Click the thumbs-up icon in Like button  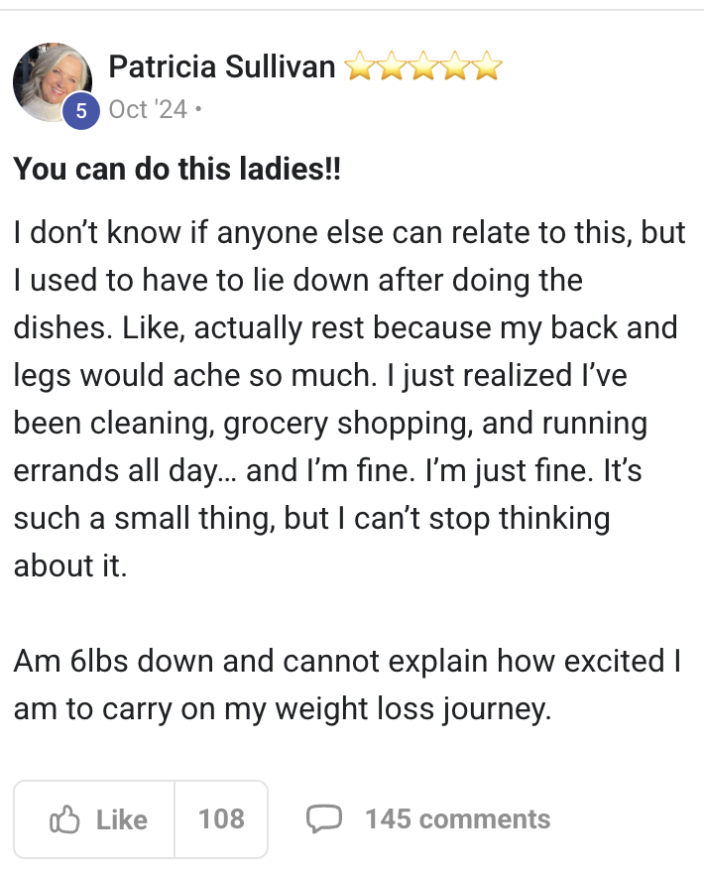pos(64,819)
